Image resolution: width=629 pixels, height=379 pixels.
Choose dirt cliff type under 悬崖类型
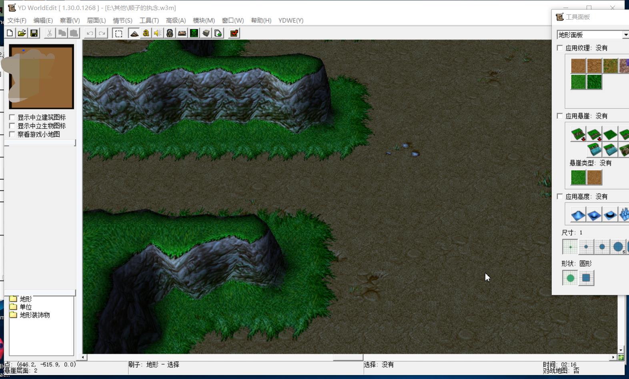594,177
